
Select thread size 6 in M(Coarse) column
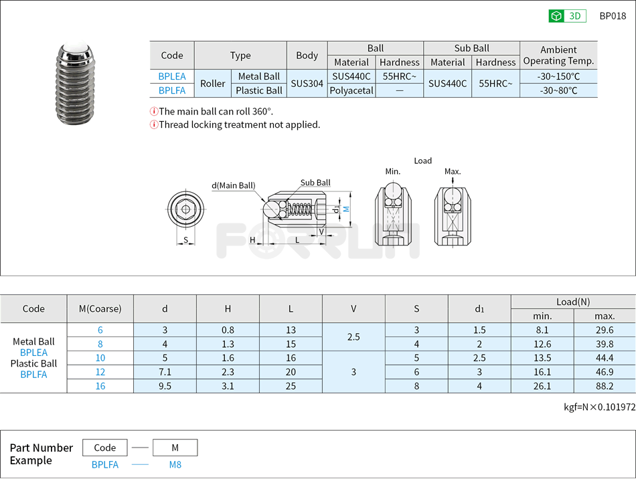pyautogui.click(x=100, y=330)
